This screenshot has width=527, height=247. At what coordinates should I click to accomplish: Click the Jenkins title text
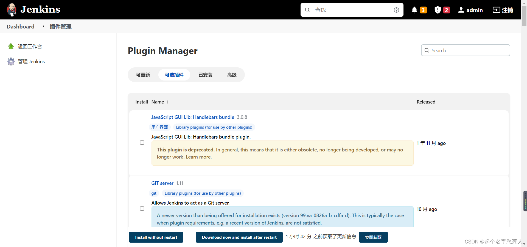pyautogui.click(x=40, y=10)
